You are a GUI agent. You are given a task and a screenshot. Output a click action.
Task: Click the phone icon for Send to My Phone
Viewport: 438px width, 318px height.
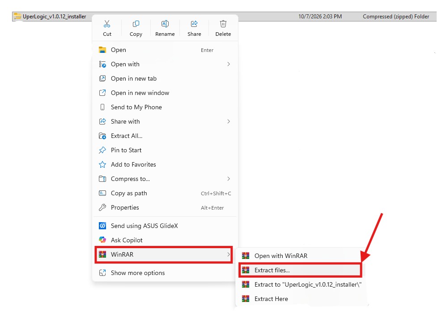pos(102,107)
